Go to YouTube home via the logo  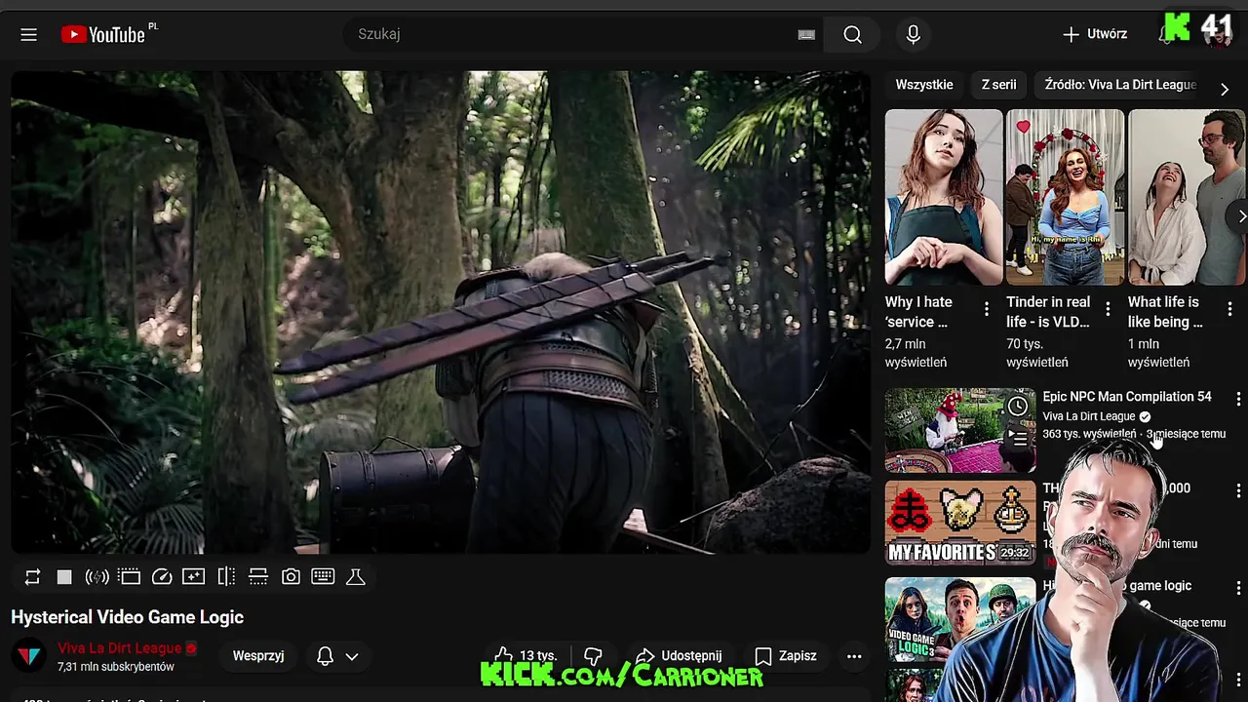102,34
